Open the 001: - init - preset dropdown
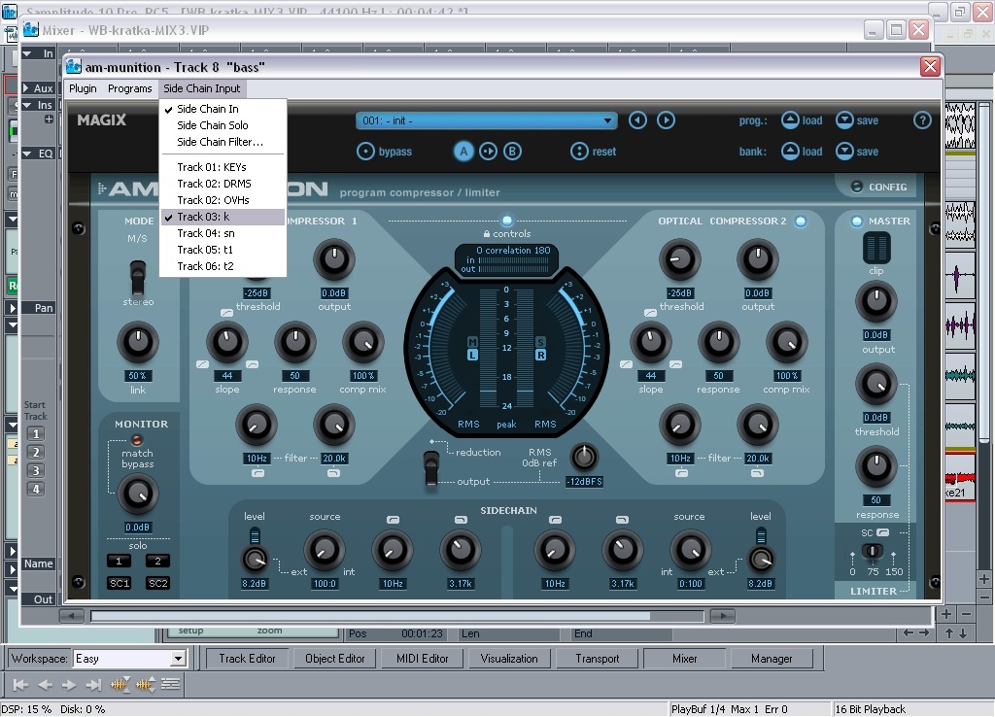The image size is (995, 717). tap(486, 120)
